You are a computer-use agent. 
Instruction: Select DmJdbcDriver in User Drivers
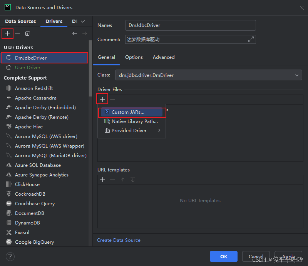[x=44, y=58]
